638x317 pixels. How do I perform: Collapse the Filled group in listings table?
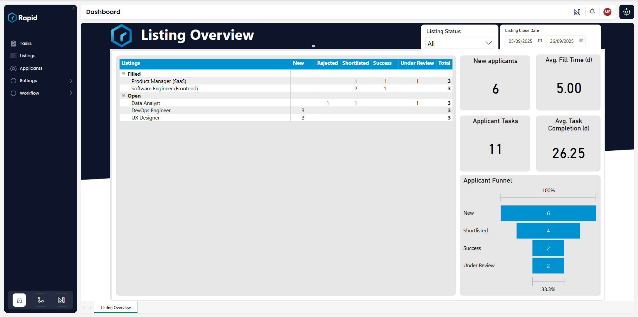(x=123, y=74)
